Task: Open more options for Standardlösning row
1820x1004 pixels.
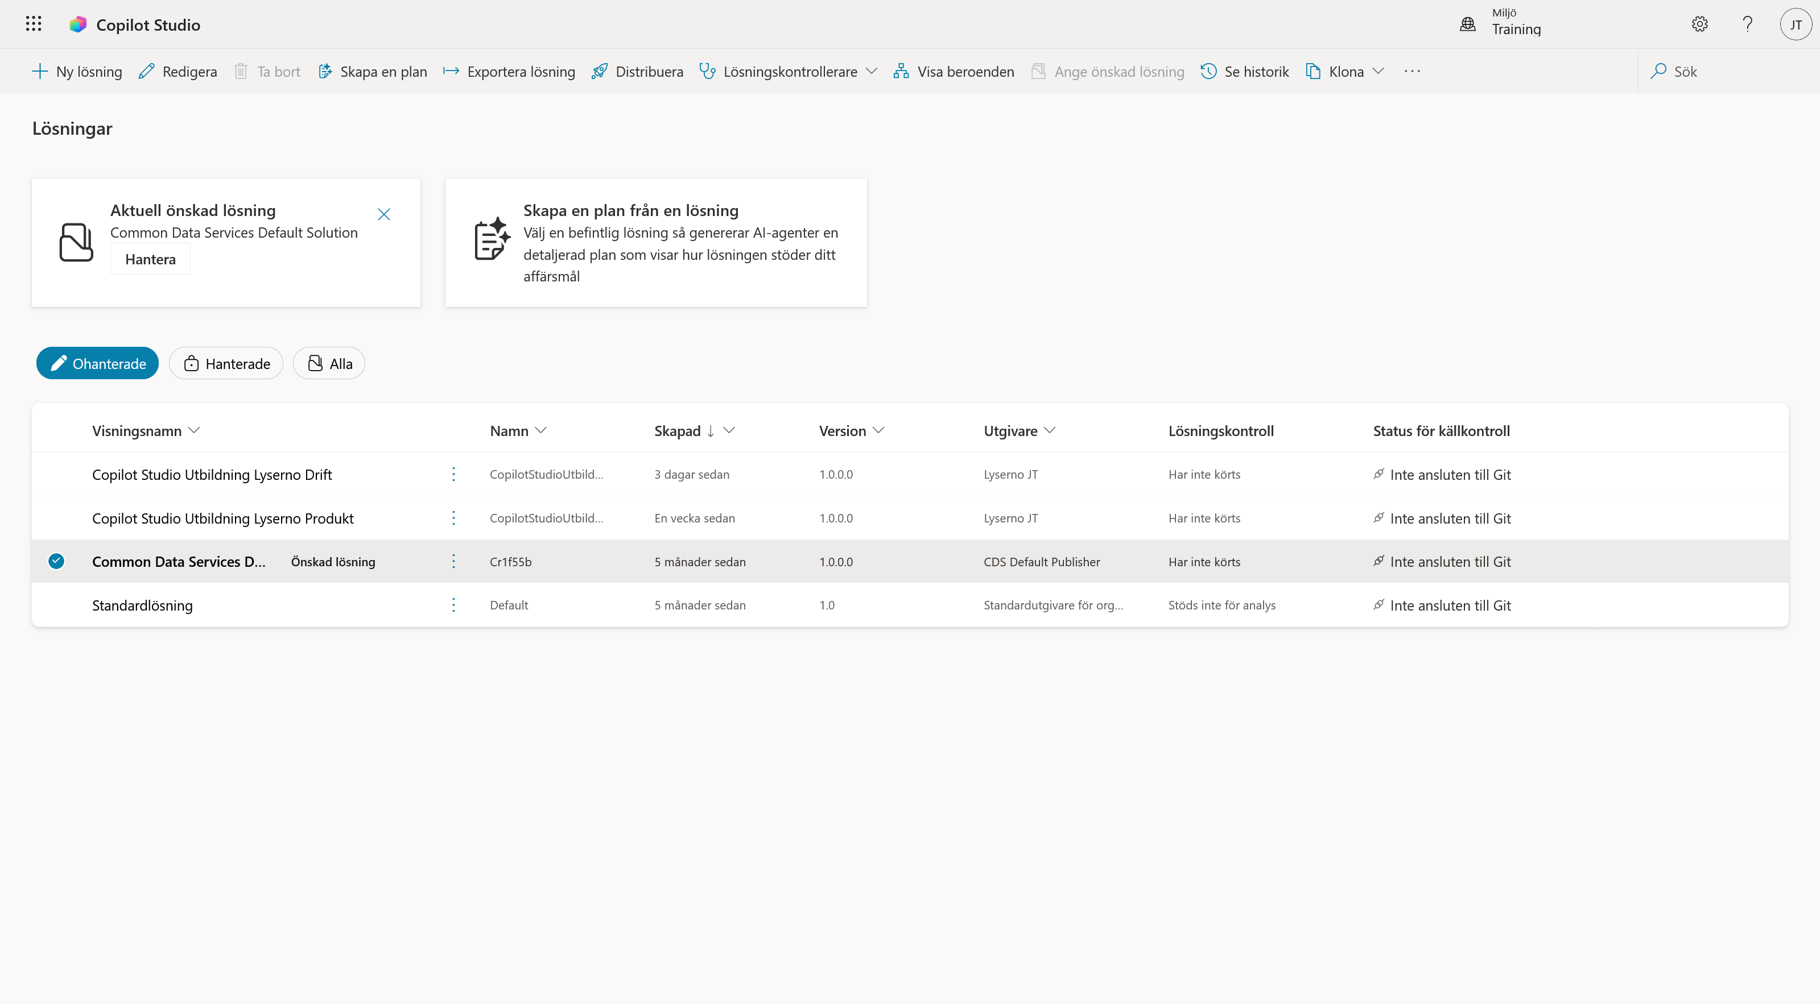Action: 453,605
